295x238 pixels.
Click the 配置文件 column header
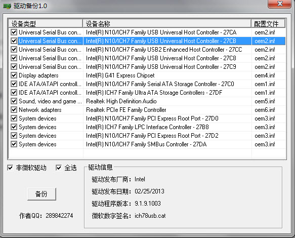pyautogui.click(x=268, y=23)
